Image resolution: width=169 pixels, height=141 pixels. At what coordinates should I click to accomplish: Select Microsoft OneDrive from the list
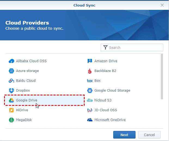coord(110,120)
